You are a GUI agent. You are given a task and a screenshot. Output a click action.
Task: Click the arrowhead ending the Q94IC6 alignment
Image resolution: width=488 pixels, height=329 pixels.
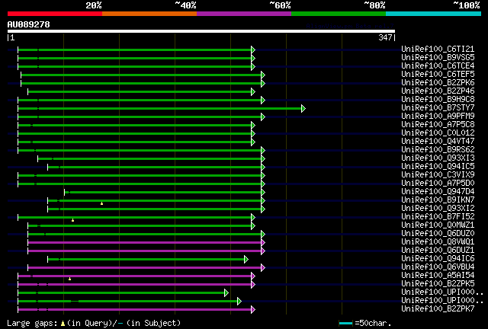point(246,260)
